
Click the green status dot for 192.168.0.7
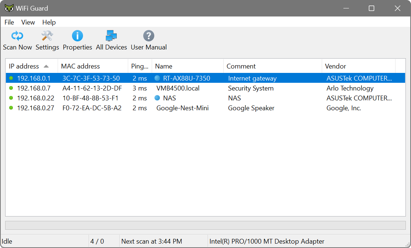pos(11,88)
